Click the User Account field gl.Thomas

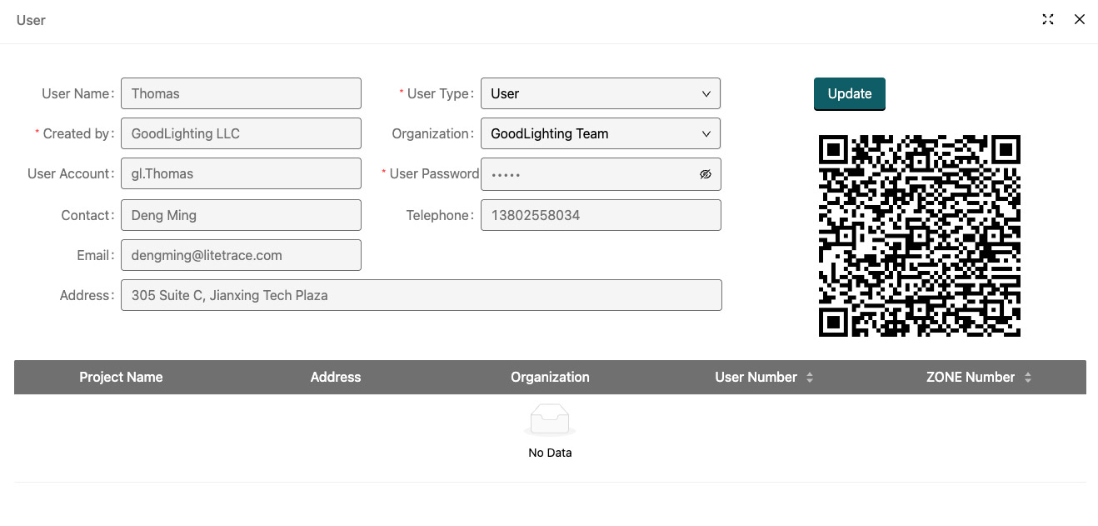point(241,173)
